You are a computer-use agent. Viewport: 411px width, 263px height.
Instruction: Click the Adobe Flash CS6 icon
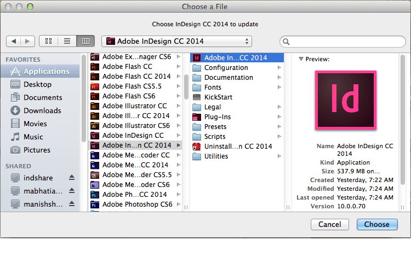(95, 96)
